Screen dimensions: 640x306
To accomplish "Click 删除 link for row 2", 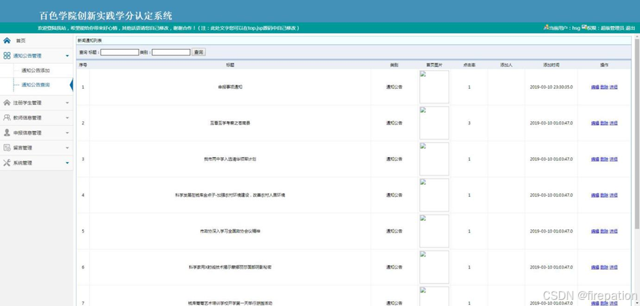I will pyautogui.click(x=604, y=123).
